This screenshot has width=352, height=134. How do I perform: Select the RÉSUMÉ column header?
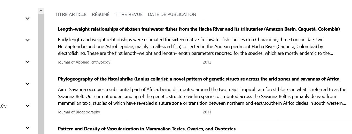101,14
